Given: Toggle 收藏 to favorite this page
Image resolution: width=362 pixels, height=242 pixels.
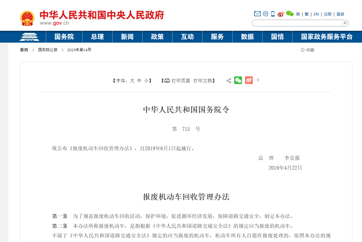Looking at the screenshot, I should [310, 50].
